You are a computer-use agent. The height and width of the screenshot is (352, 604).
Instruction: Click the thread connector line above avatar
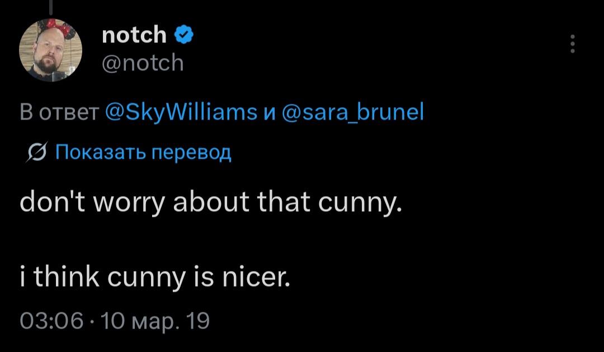coord(50,6)
